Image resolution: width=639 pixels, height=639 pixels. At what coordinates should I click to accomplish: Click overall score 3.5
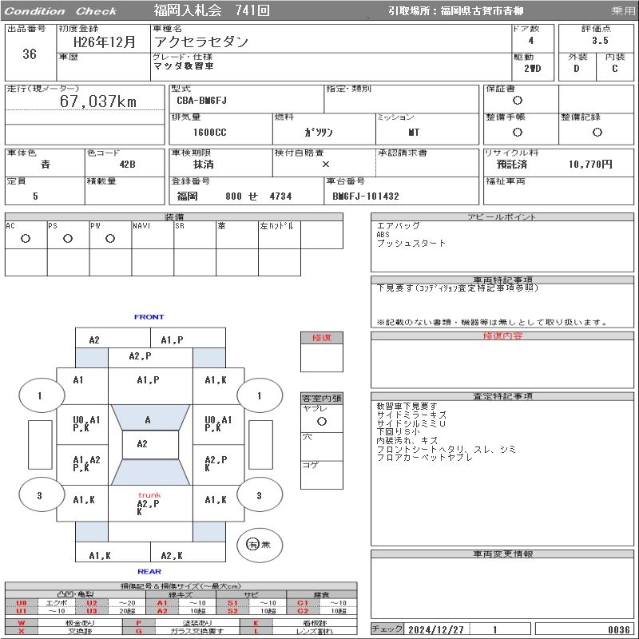click(600, 41)
